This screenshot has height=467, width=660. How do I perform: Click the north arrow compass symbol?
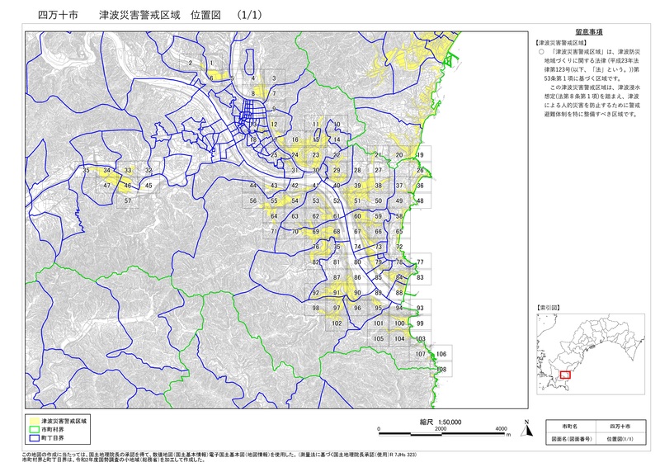[x=525, y=427]
